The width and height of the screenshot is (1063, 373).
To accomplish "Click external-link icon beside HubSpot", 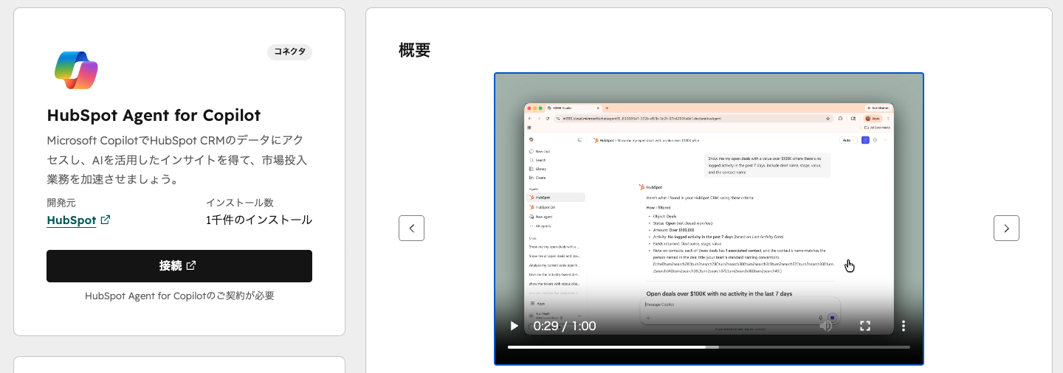I will [106, 220].
